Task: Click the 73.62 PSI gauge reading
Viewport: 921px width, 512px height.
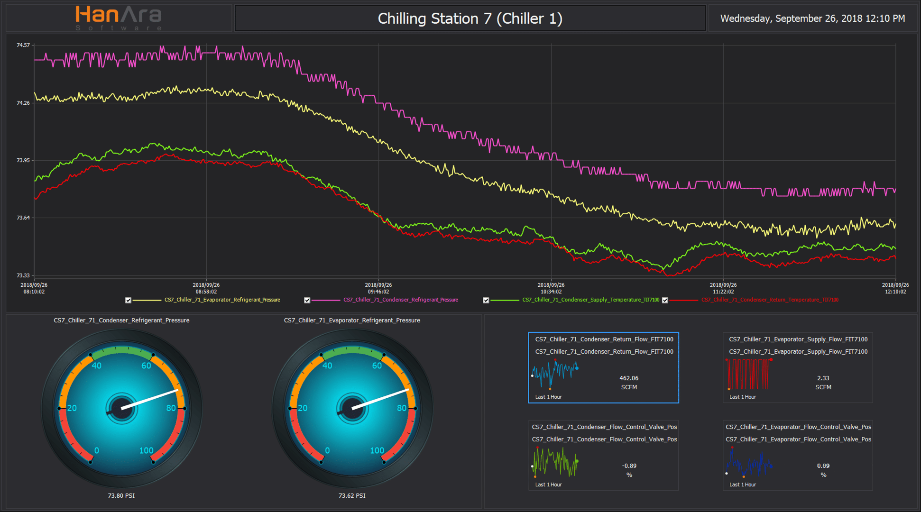Action: pos(352,495)
